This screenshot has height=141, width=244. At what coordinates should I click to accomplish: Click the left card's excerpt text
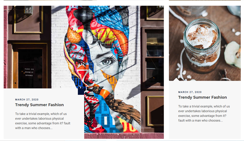click(43, 121)
